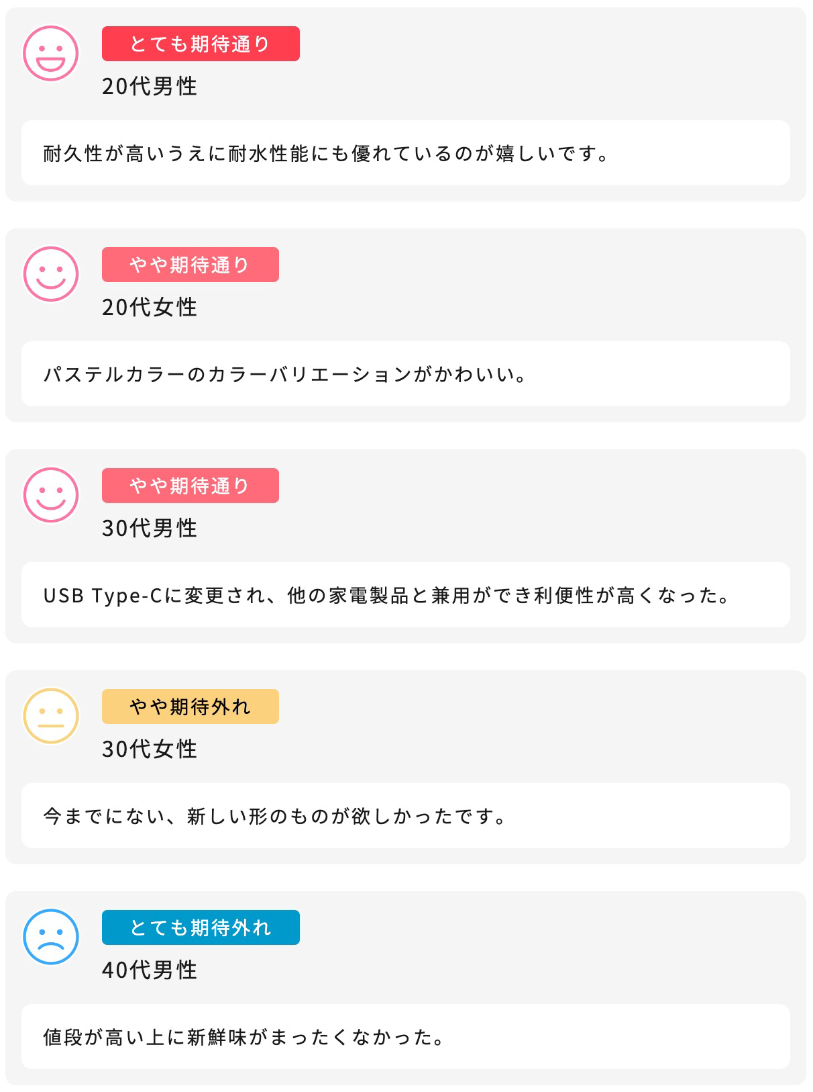Click the blue とても期待外れ badge
The width and height of the screenshot is (813, 1092).
201,927
